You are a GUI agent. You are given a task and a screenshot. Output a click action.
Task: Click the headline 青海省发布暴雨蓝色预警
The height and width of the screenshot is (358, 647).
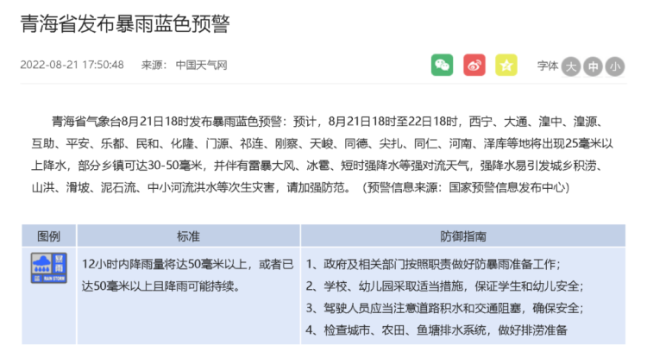(x=124, y=23)
